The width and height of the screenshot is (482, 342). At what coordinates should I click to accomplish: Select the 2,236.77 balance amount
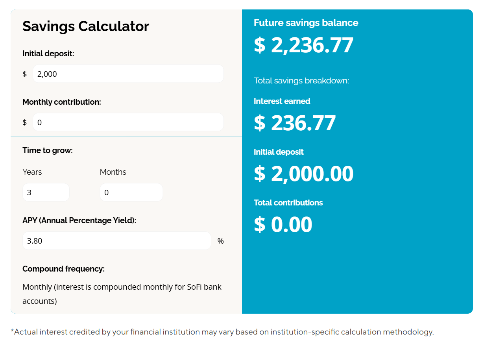pyautogui.click(x=303, y=44)
